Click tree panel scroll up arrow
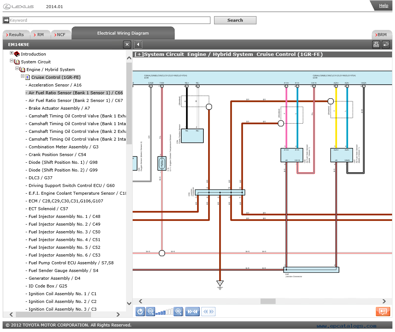The width and height of the screenshot is (395, 332). 129,58
